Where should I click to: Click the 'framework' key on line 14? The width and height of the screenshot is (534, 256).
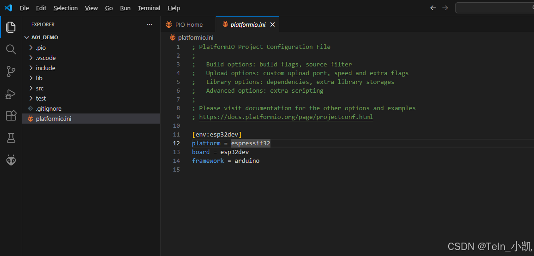click(208, 161)
